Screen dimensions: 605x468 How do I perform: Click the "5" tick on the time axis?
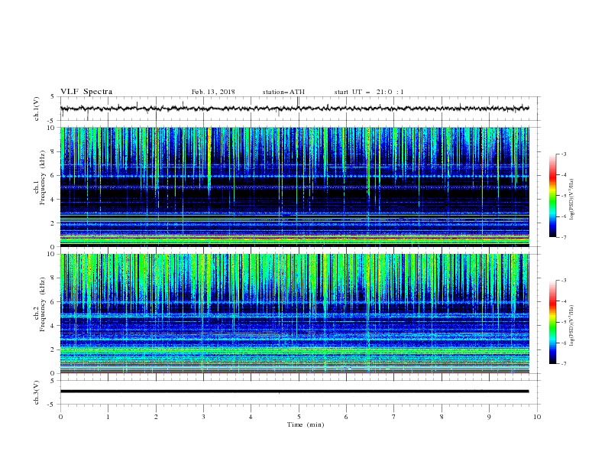[299, 417]
